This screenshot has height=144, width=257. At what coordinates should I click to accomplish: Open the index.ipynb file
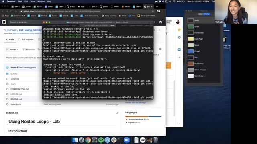click(x=16, y=104)
